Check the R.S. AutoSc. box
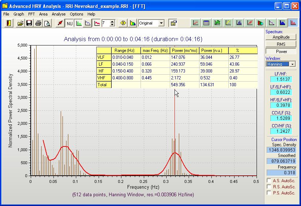This screenshot has height=206, width=301. (269, 187)
